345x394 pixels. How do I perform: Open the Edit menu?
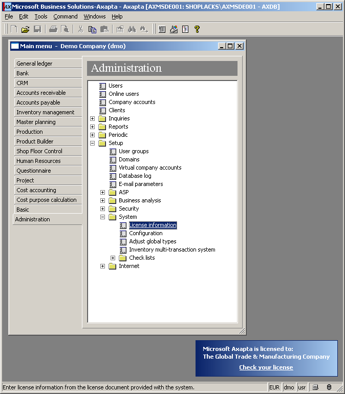(x=24, y=16)
